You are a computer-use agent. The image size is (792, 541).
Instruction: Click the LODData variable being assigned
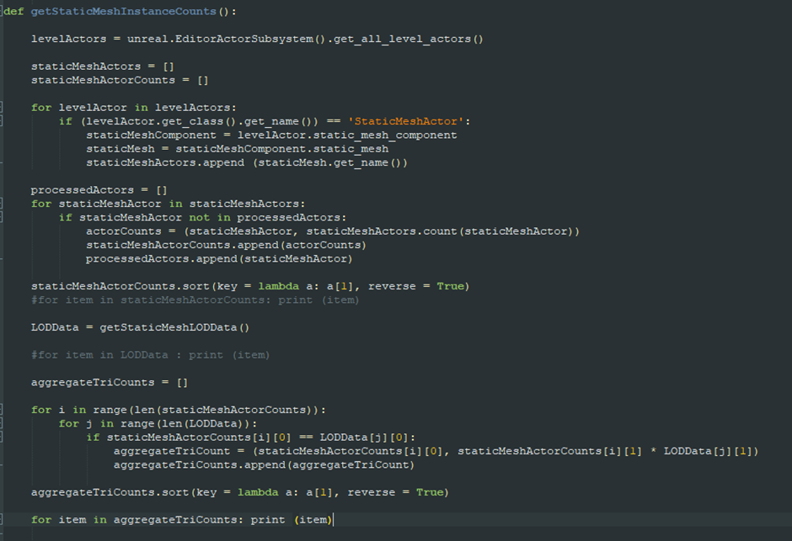pos(55,327)
